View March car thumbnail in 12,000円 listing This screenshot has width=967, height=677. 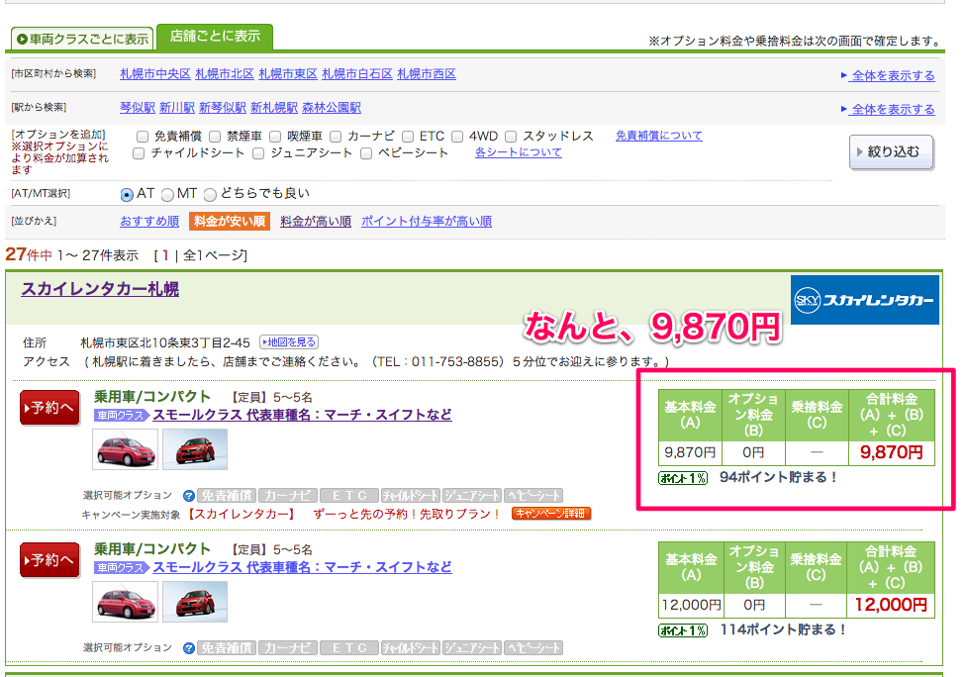click(125, 601)
